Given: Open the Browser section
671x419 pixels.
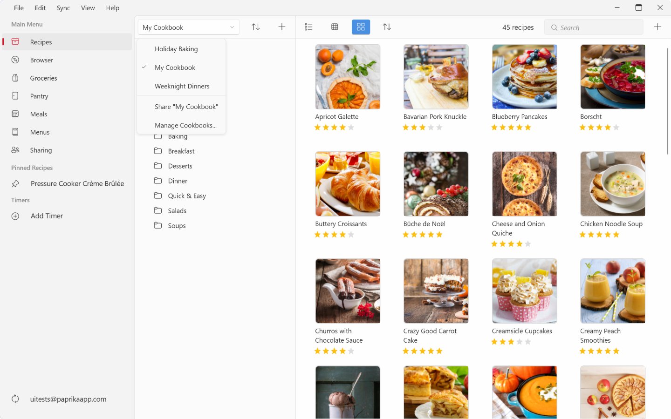Looking at the screenshot, I should (67, 60).
